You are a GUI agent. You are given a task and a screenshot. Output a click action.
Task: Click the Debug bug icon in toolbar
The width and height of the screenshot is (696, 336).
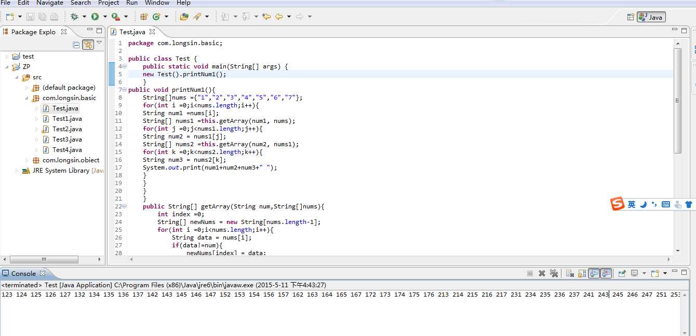pos(74,17)
